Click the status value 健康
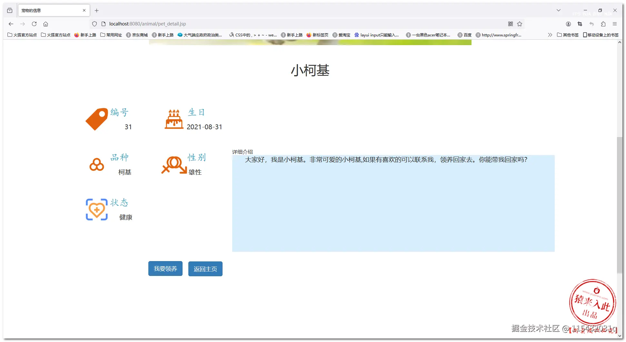This screenshot has height=342, width=626. point(126,217)
